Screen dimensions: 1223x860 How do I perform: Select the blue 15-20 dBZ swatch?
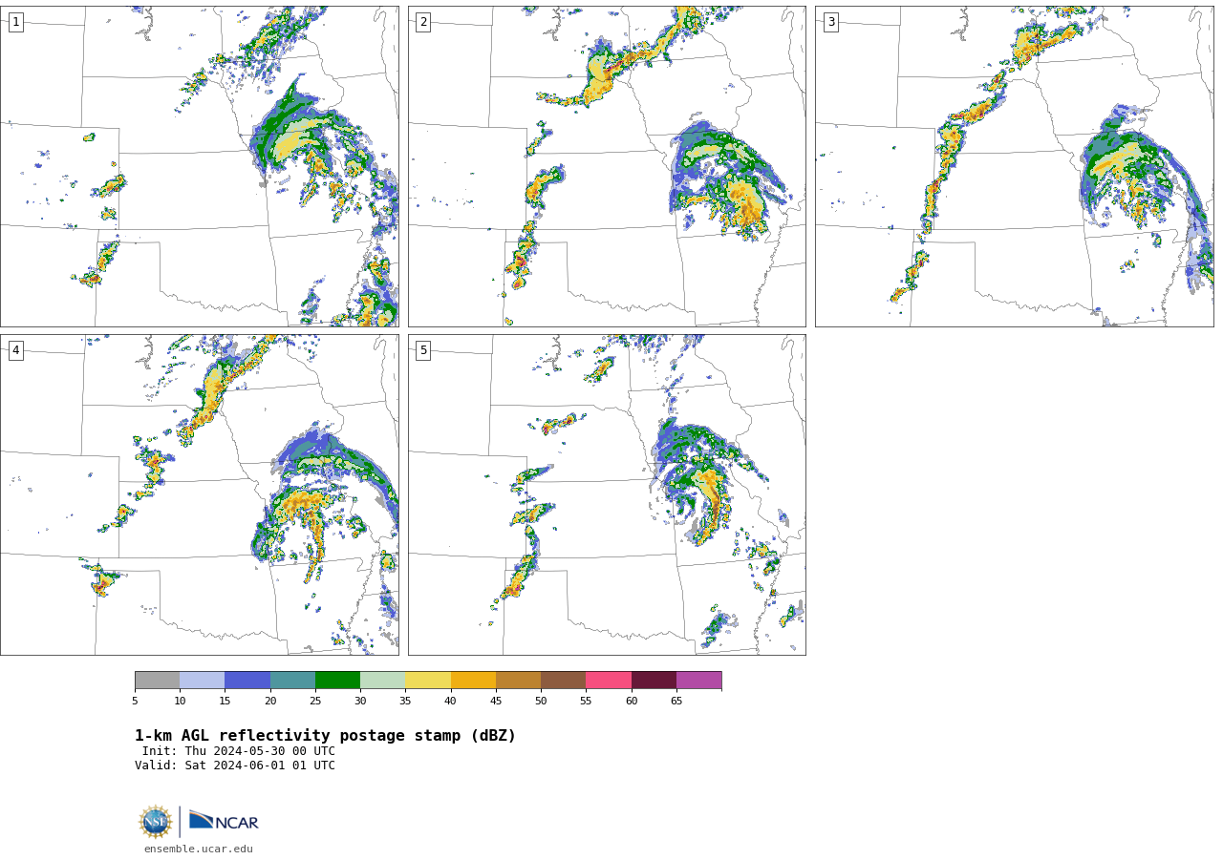coord(247,680)
